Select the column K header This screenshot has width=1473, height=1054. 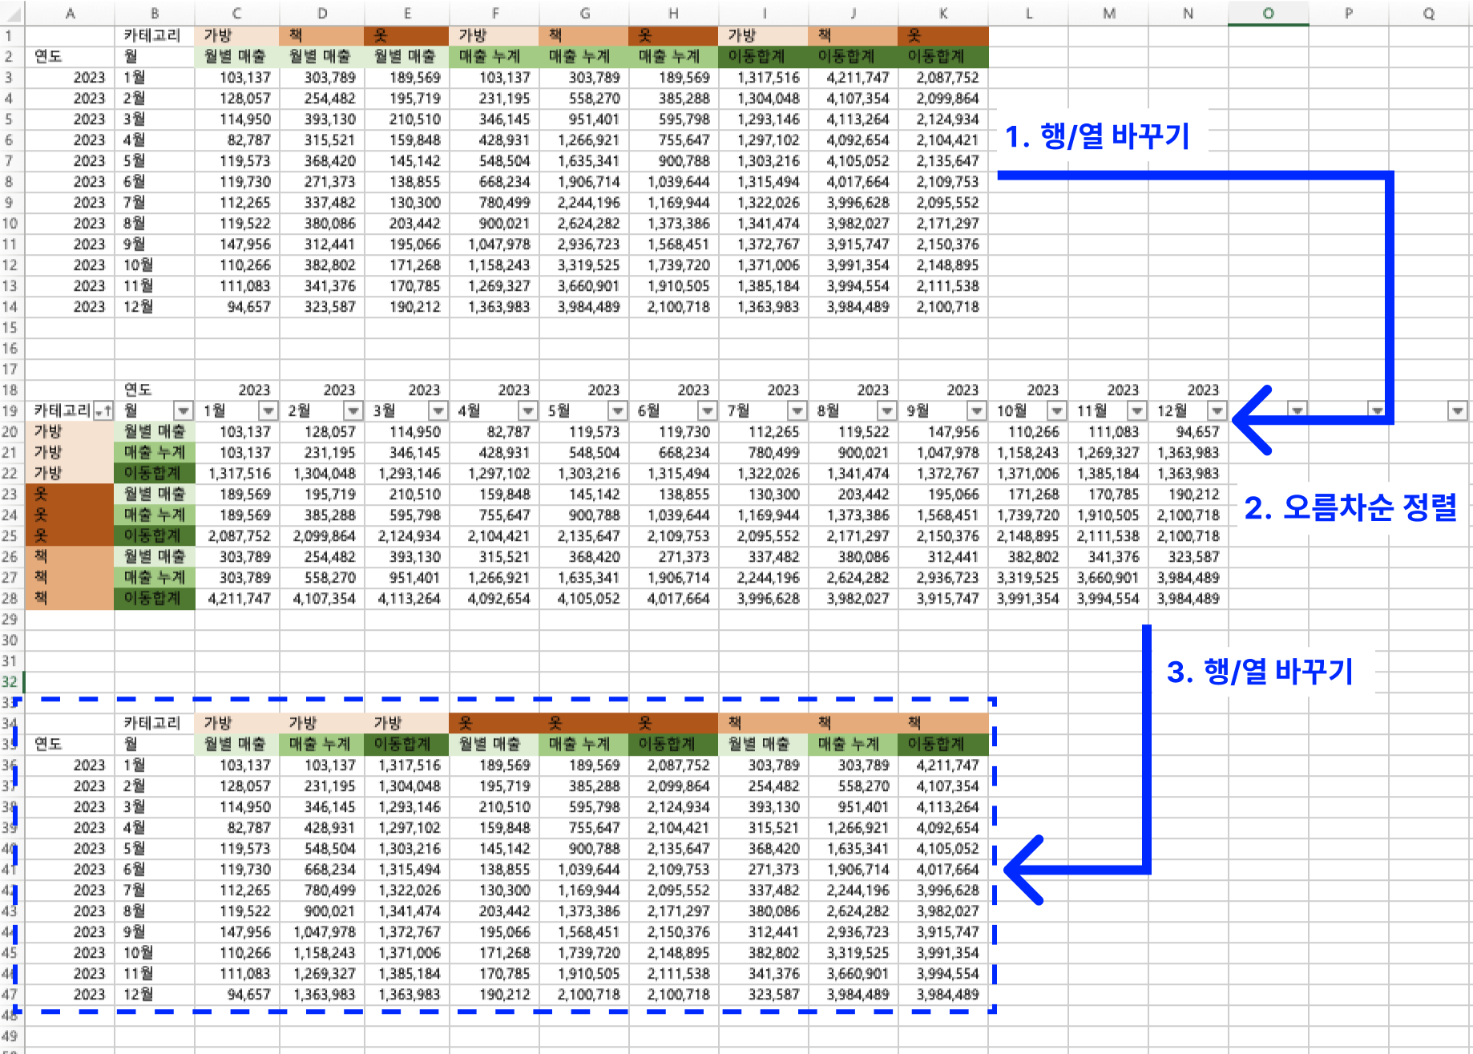[x=943, y=13]
